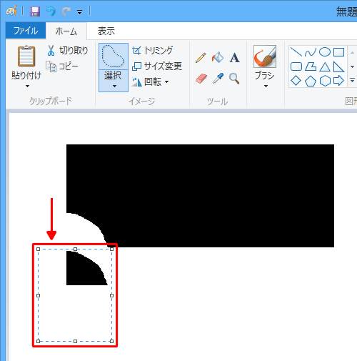
Task: Click the bottom-right selection resize handle
Action: (x=111, y=341)
